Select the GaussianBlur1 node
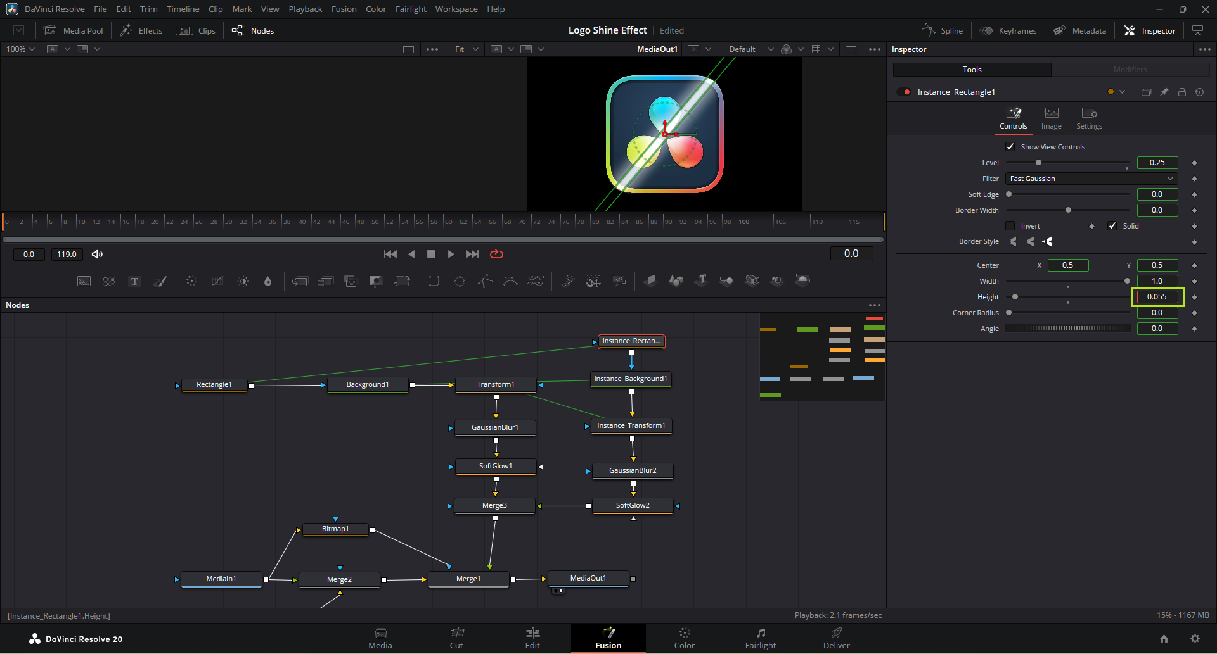The height and width of the screenshot is (654, 1217). (x=495, y=428)
